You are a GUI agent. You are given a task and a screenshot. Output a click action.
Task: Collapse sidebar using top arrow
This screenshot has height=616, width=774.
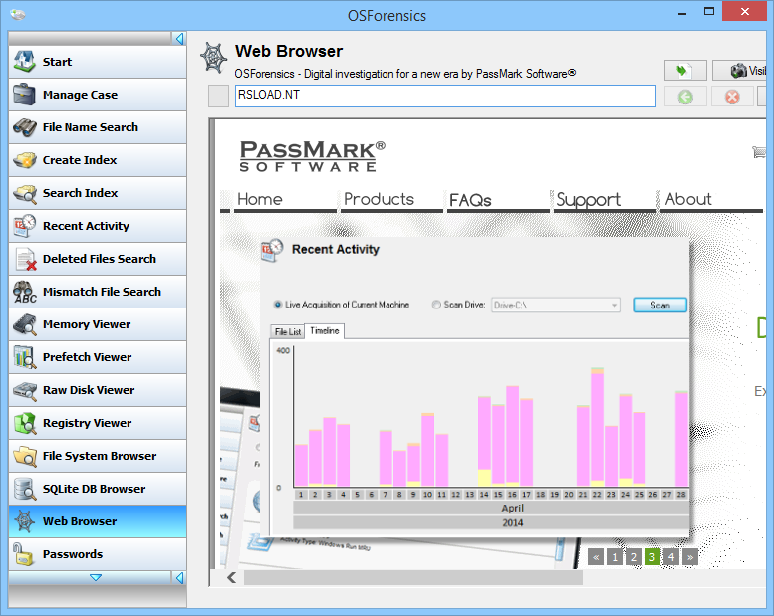(179, 39)
